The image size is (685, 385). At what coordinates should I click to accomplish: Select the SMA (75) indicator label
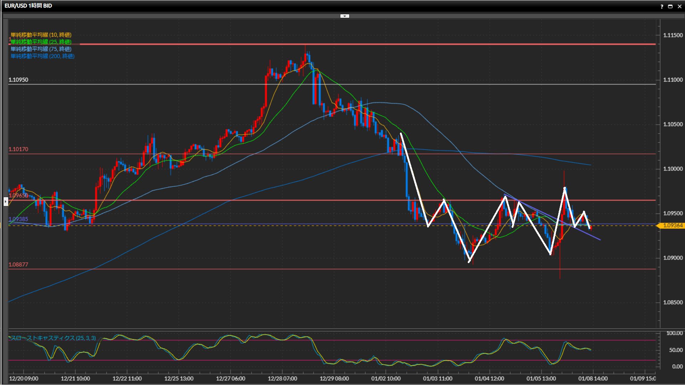[x=41, y=49]
